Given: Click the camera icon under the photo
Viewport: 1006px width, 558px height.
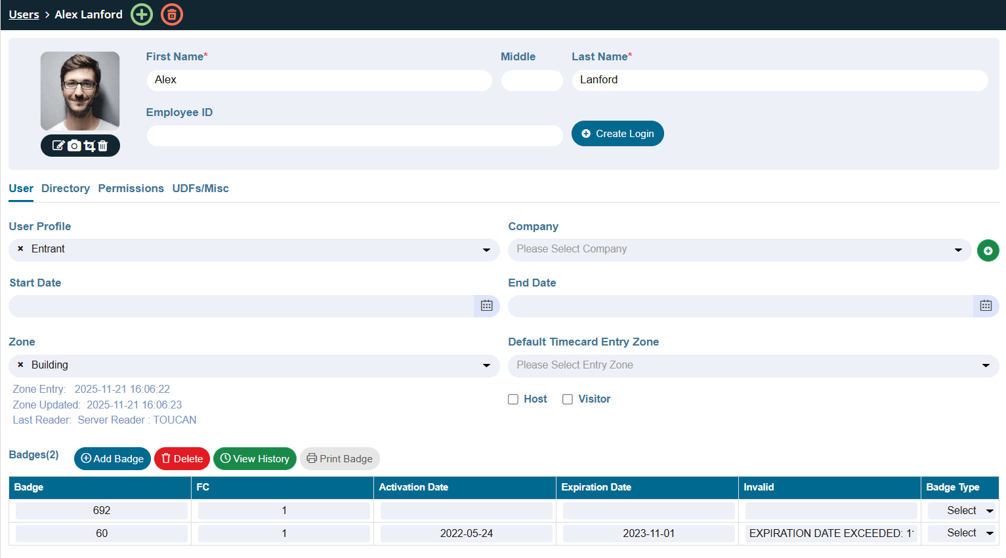Looking at the screenshot, I should point(74,146).
